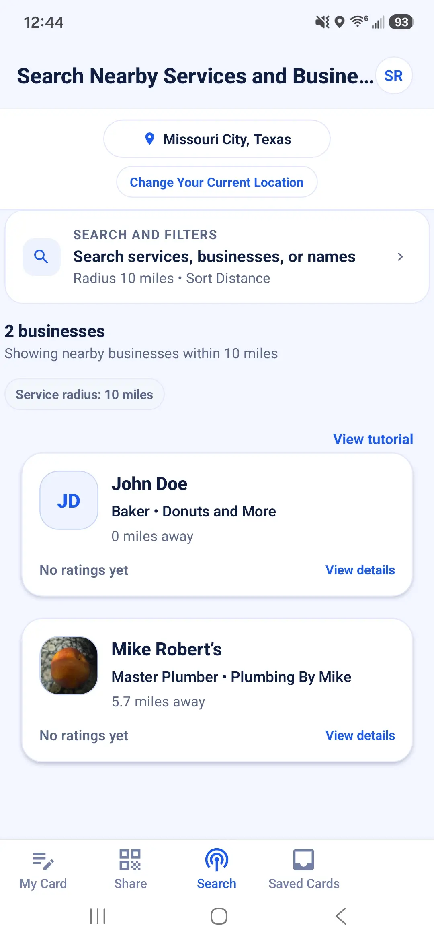Open Mike Robert's profile photo
434x942 pixels.
coord(69,665)
